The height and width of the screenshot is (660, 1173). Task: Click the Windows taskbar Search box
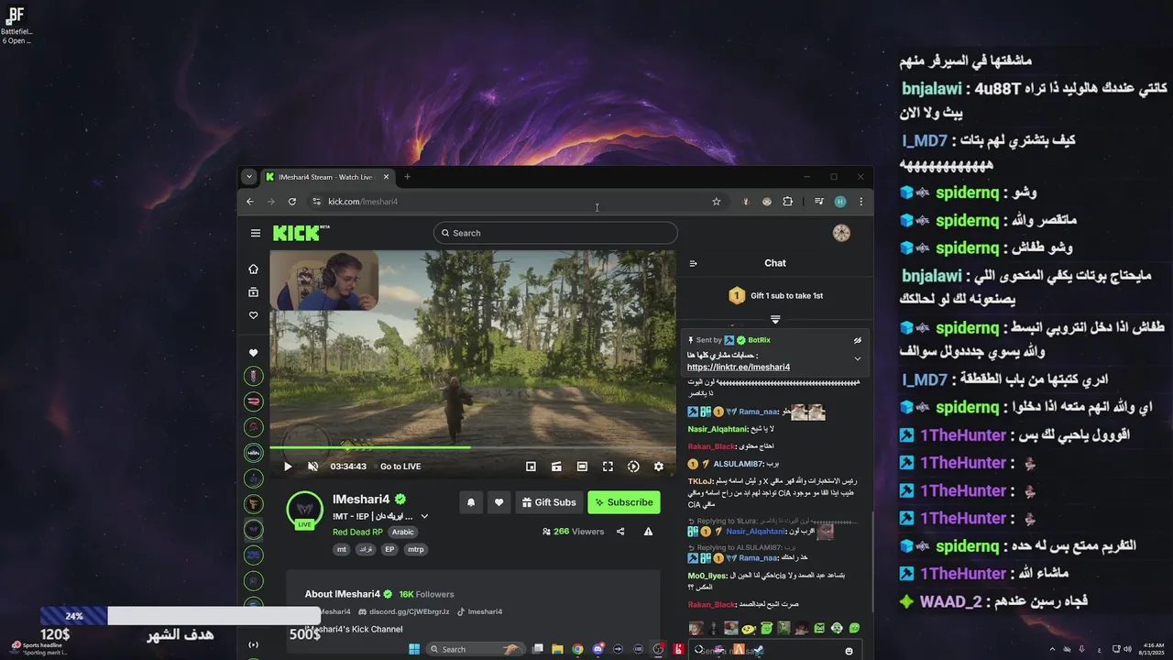[477, 649]
